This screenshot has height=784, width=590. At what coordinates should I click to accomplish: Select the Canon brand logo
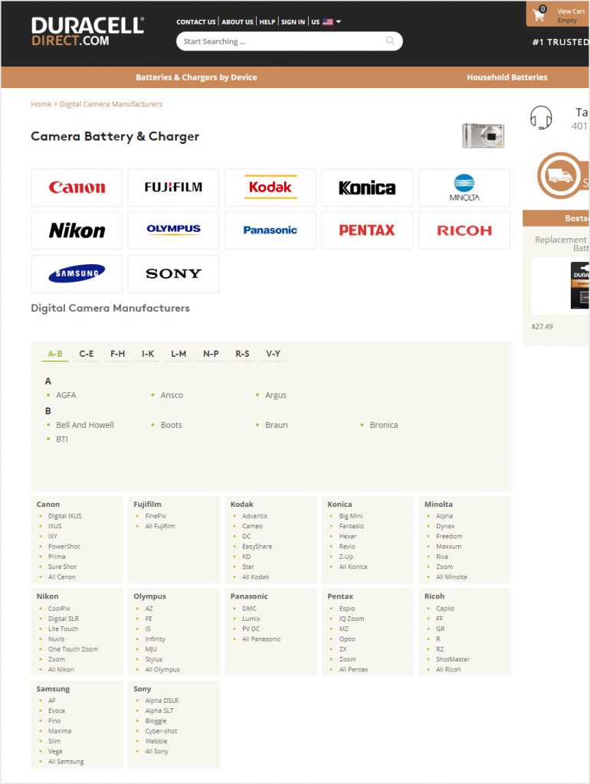point(77,188)
